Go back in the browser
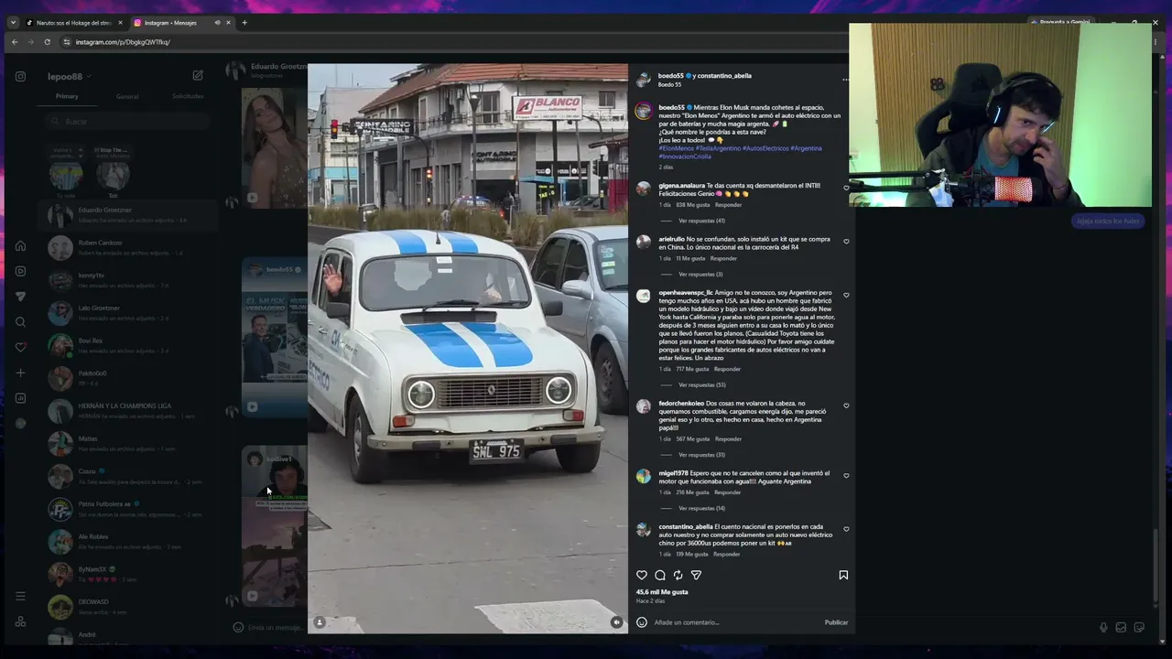This screenshot has height=659, width=1172. pos(15,42)
